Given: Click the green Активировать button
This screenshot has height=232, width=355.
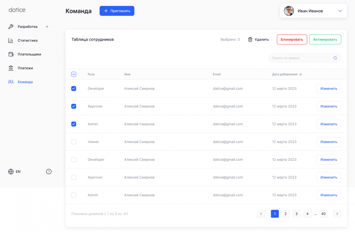Looking at the screenshot, I should pos(325,39).
